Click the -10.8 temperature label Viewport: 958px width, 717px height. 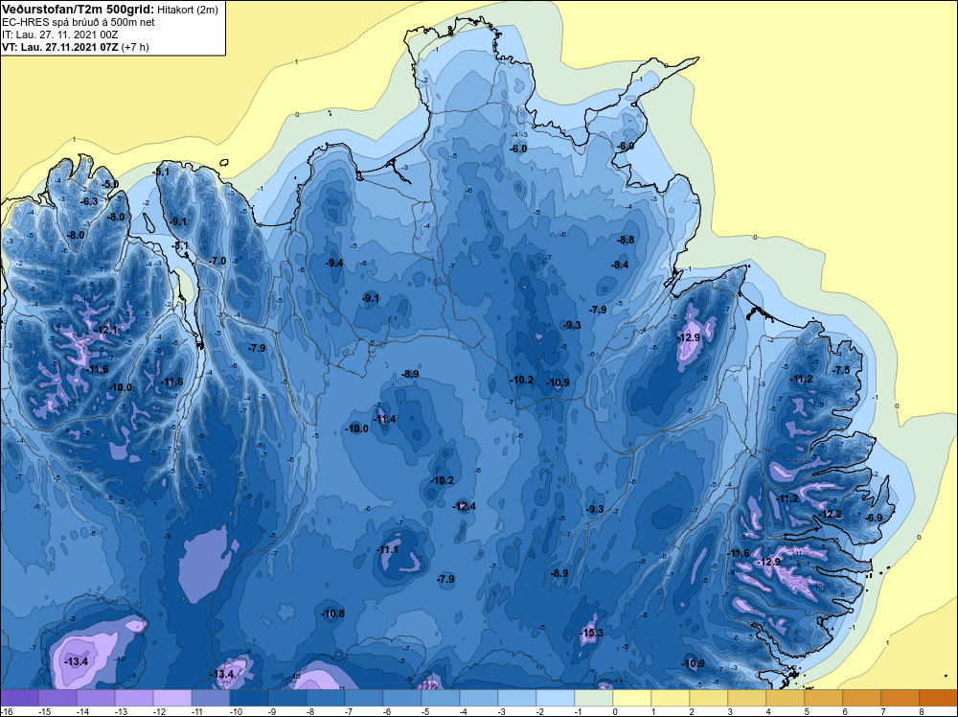(333, 613)
